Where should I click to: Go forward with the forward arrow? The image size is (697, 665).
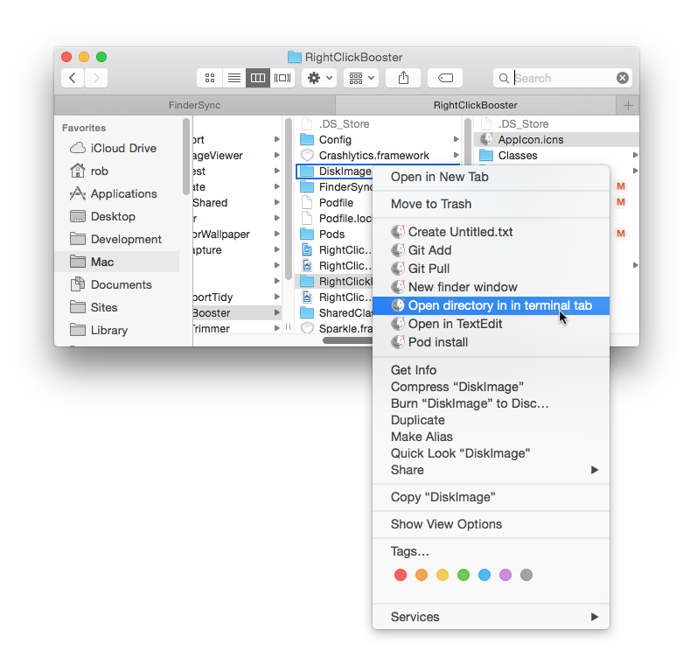coord(96,78)
